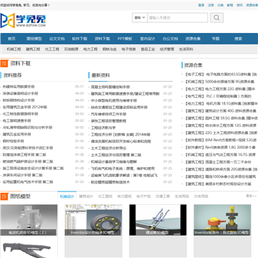Open the 实用建筑五金手册 2012年版 link

point(25,107)
